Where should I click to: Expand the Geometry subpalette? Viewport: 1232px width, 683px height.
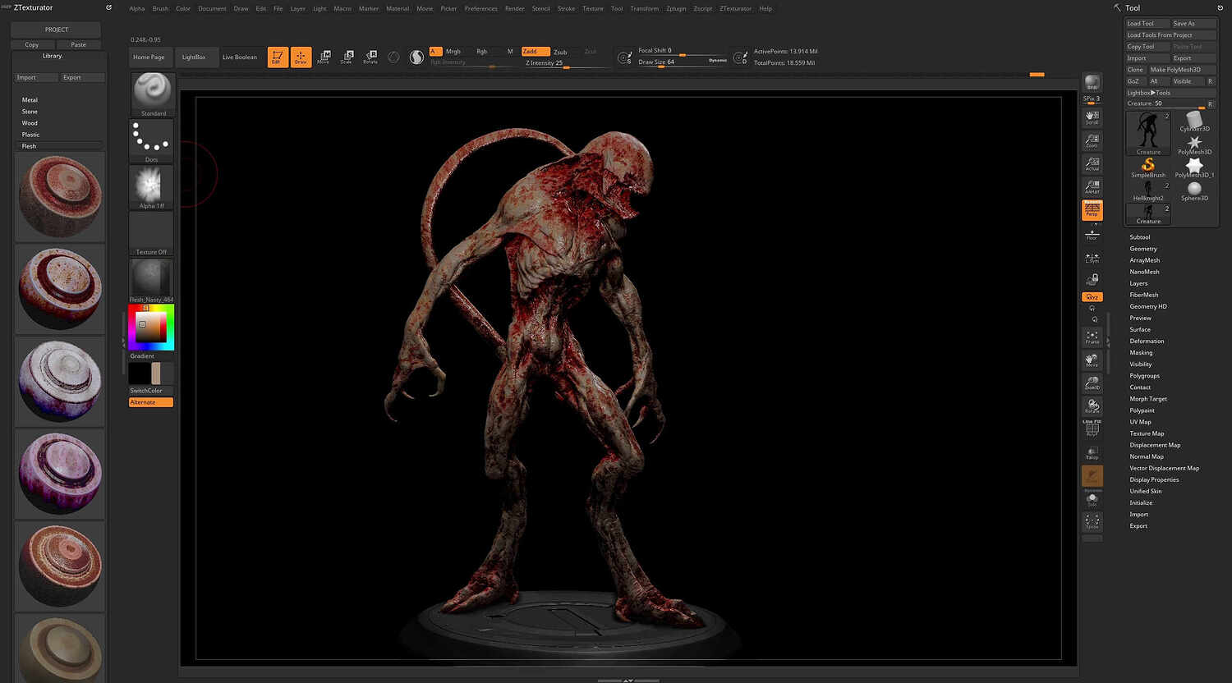(x=1142, y=248)
